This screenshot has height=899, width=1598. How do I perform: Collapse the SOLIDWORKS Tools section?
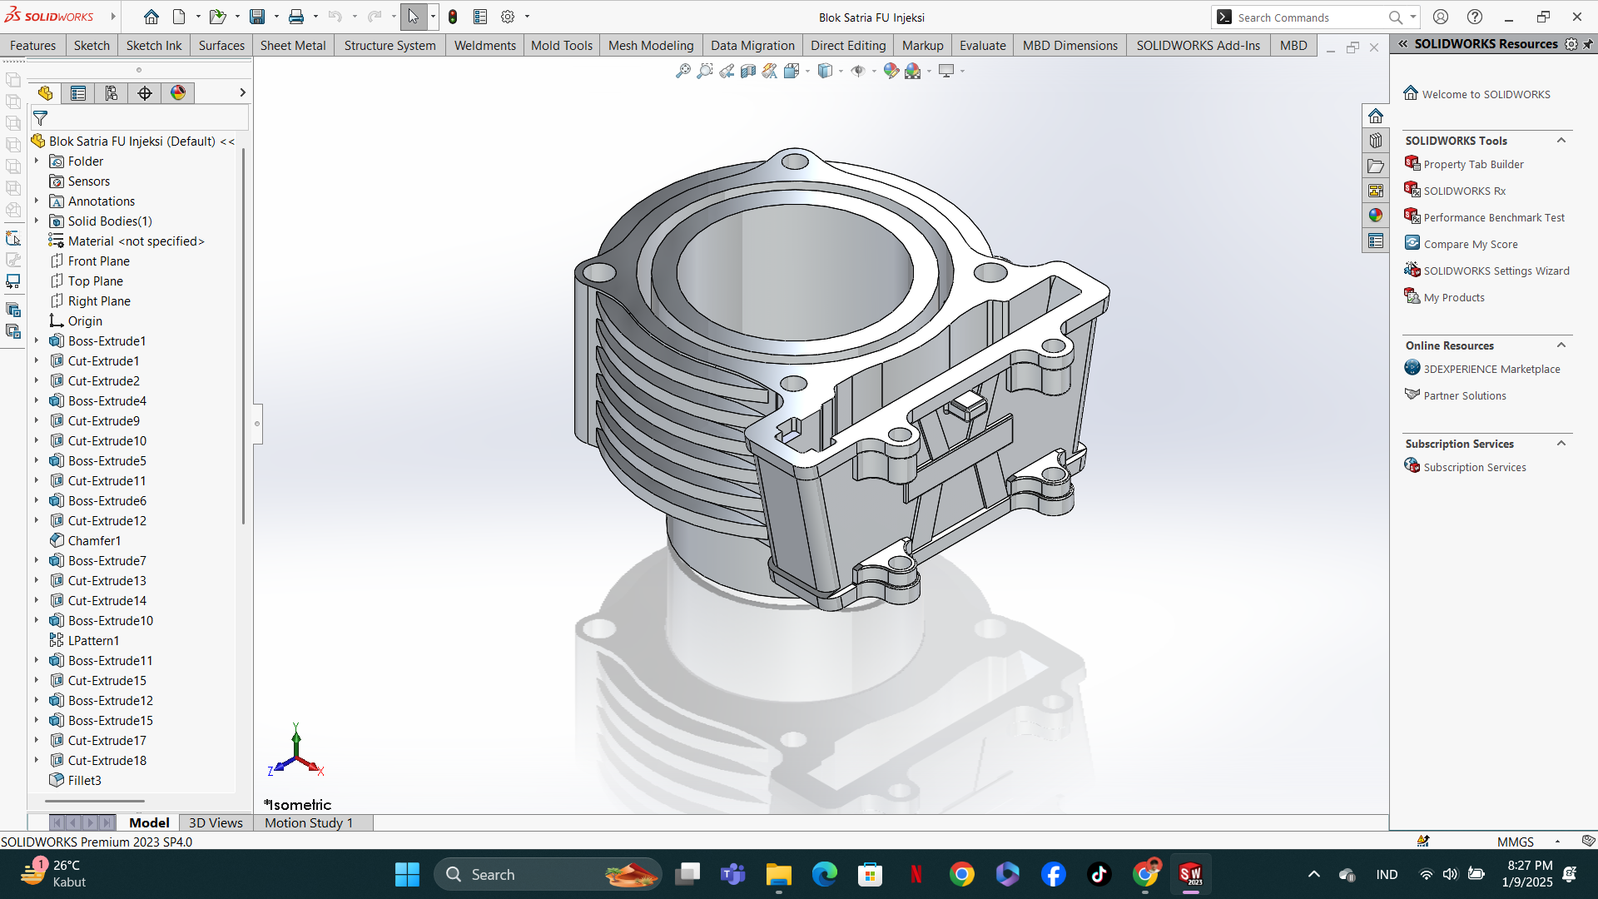click(x=1561, y=141)
